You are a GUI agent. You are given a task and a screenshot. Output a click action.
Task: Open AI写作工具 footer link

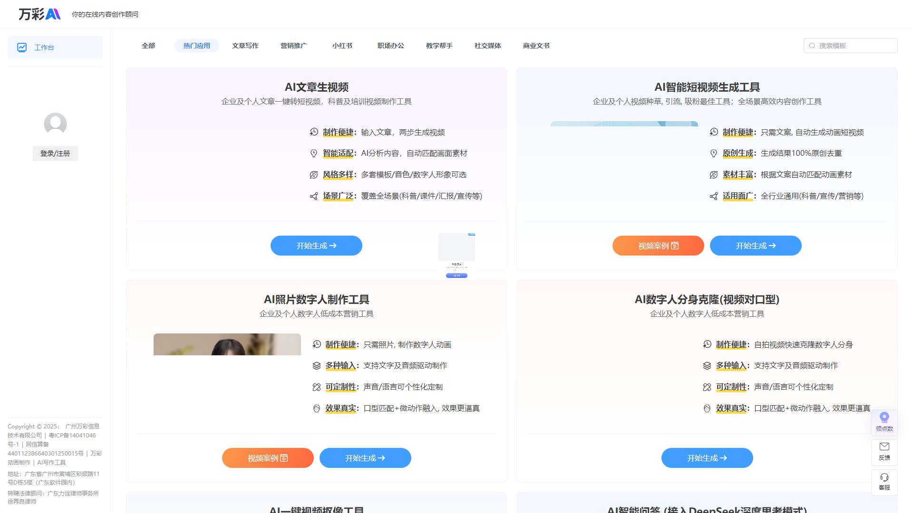click(x=51, y=463)
